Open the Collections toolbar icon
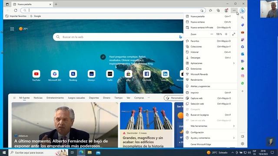This screenshot has width=278, height=156. [218, 10]
